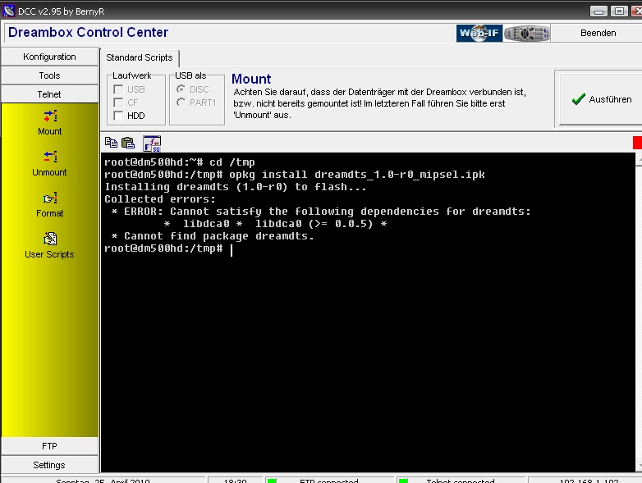Open the FTP section

49,446
